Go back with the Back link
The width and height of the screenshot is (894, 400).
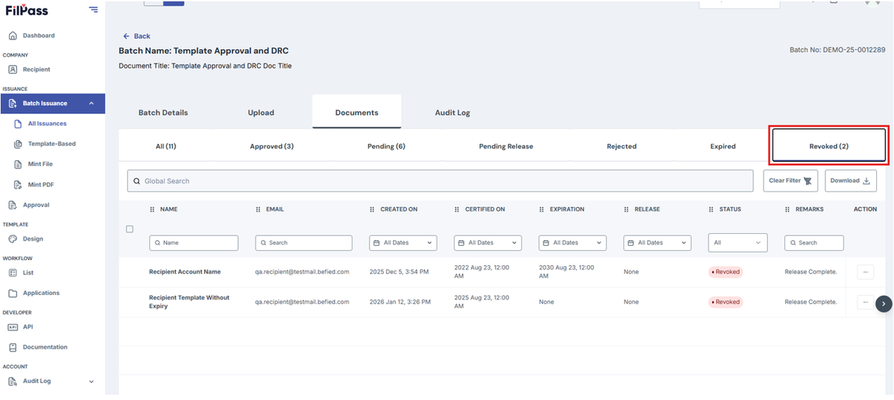(136, 36)
